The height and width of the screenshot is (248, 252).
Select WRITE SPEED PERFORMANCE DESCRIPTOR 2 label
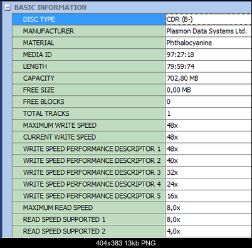click(x=92, y=160)
